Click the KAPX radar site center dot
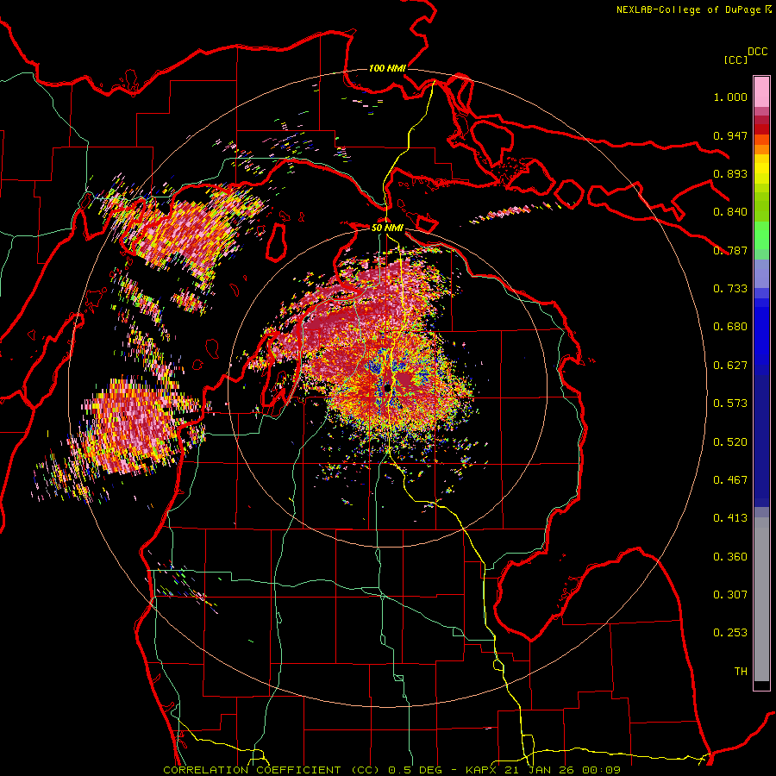 pyautogui.click(x=387, y=389)
